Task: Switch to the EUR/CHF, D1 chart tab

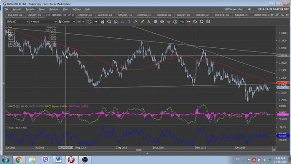Action: (222, 15)
